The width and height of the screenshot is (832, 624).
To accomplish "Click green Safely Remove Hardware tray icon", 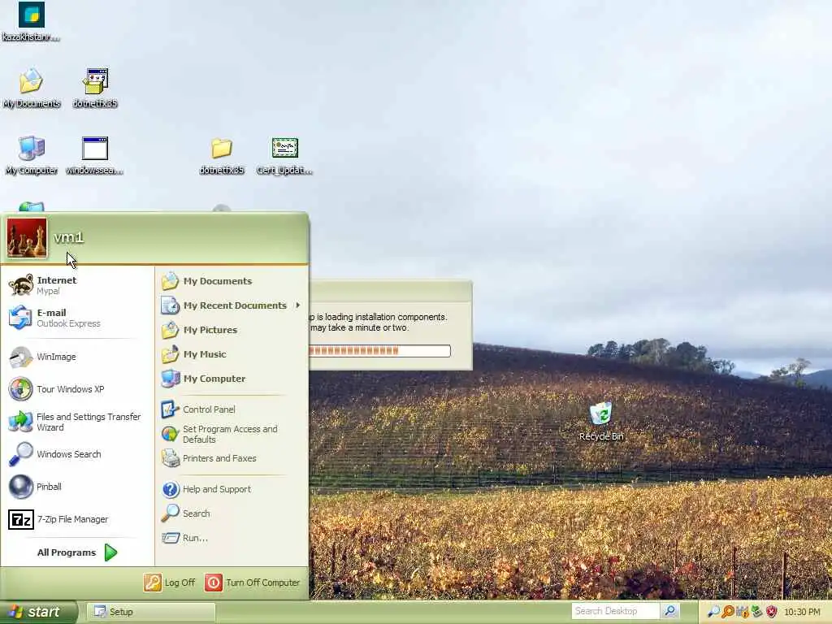I will [x=756, y=612].
